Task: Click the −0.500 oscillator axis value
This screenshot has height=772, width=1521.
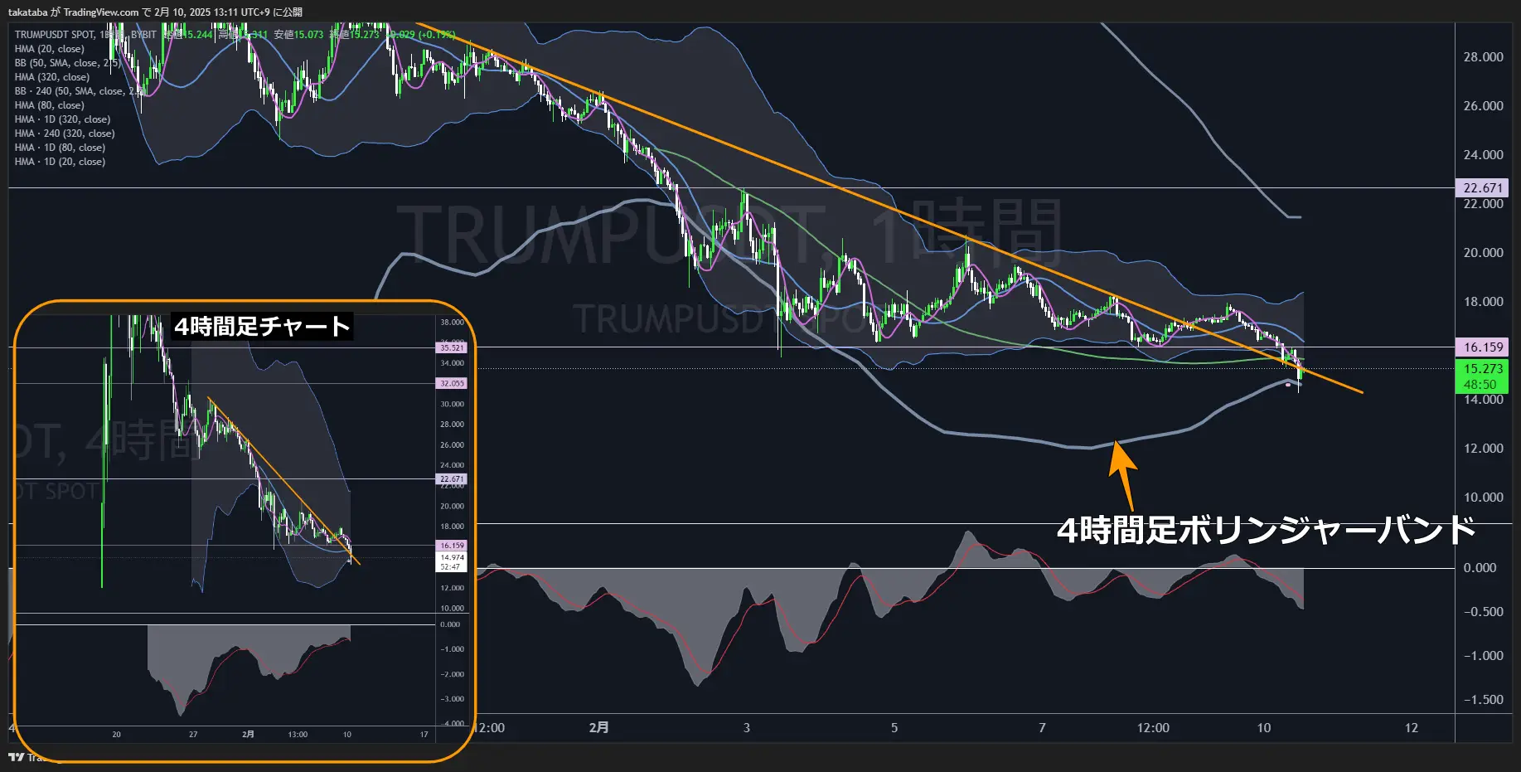Action: pyautogui.click(x=1483, y=612)
